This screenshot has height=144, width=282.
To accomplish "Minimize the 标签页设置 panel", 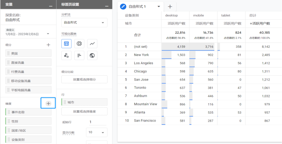I will (x=107, y=6).
